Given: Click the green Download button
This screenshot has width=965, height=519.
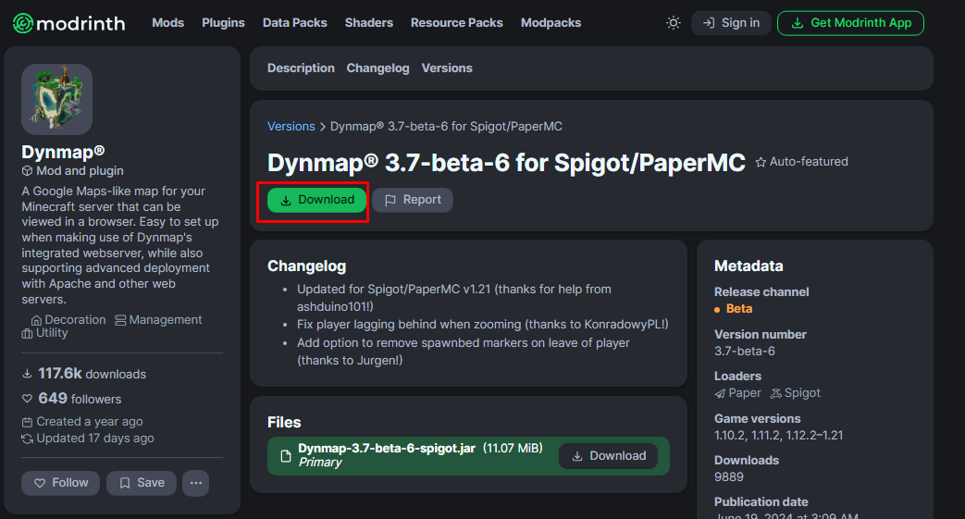Looking at the screenshot, I should tap(317, 200).
